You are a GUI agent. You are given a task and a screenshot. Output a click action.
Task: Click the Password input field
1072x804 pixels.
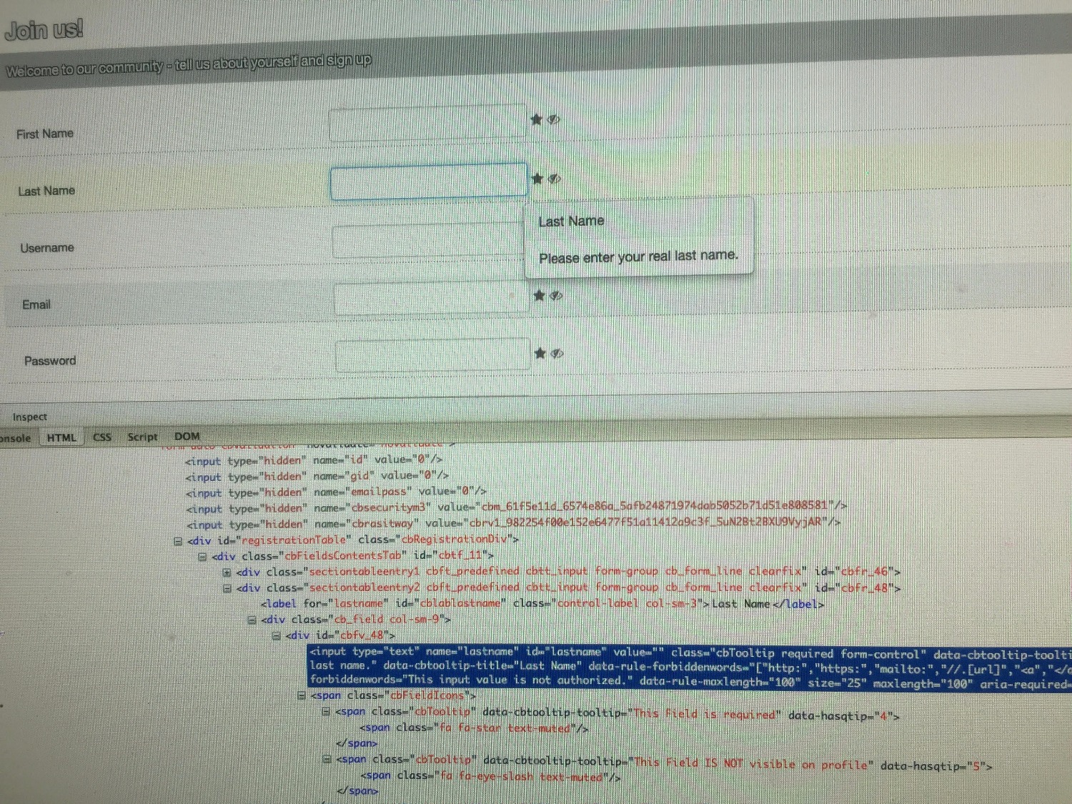tap(433, 354)
